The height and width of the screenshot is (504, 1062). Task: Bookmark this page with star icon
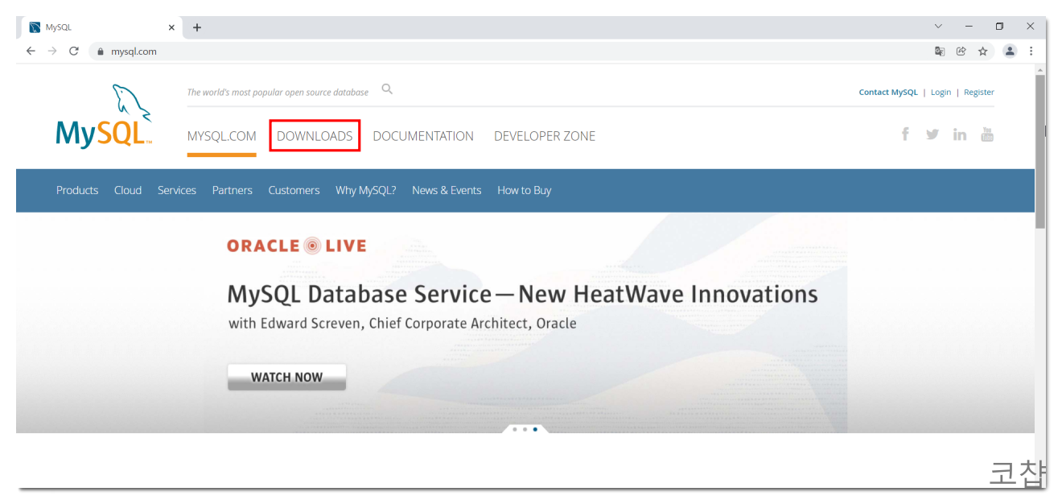982,51
